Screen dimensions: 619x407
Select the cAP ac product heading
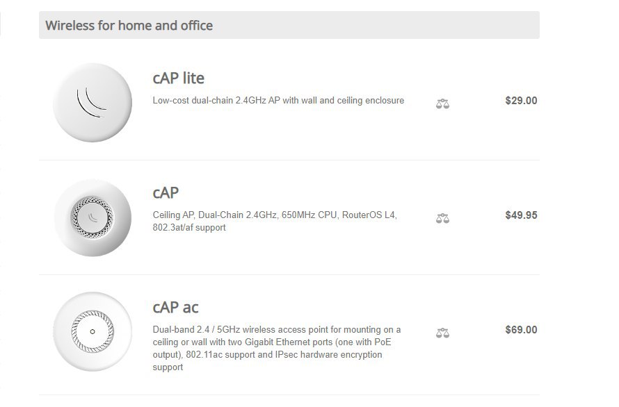175,307
